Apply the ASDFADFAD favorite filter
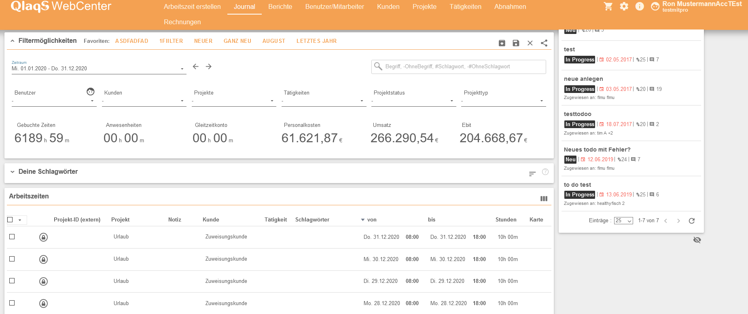 pyautogui.click(x=132, y=41)
